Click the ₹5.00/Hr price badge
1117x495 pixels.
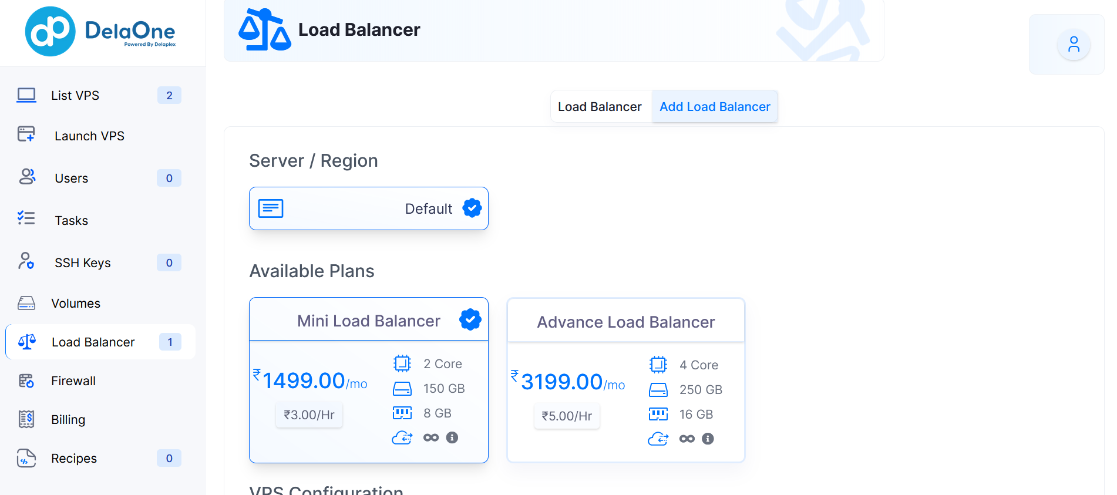click(x=567, y=416)
